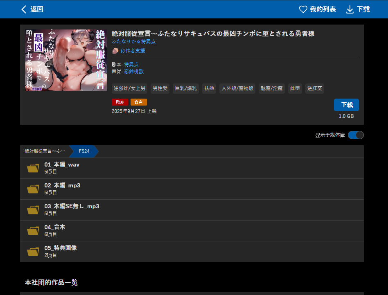Click the cover art thumbnail
The height and width of the screenshot is (295, 388).
click(x=65, y=59)
